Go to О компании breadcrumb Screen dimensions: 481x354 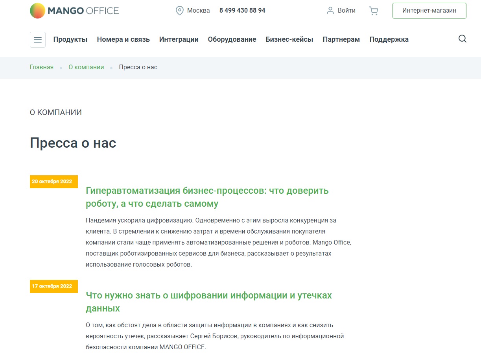pos(87,67)
